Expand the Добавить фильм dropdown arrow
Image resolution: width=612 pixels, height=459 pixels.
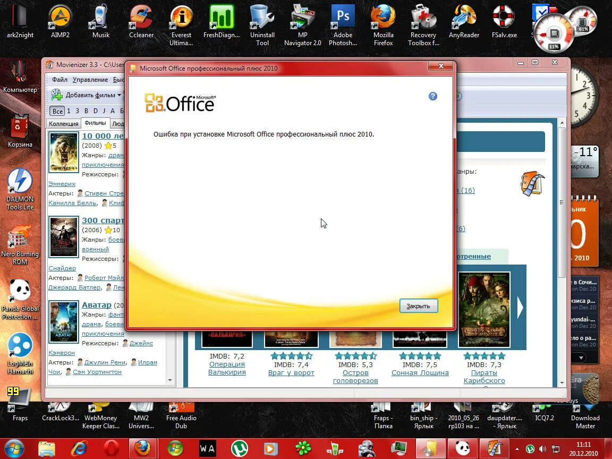point(119,95)
